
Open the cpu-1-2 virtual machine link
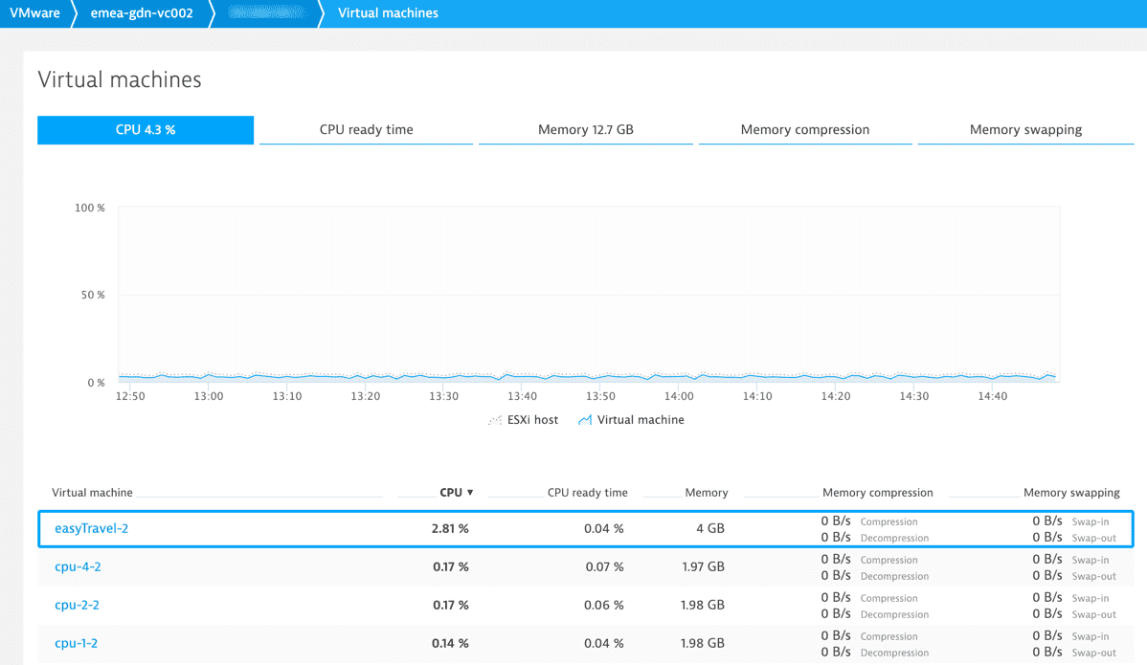(76, 643)
